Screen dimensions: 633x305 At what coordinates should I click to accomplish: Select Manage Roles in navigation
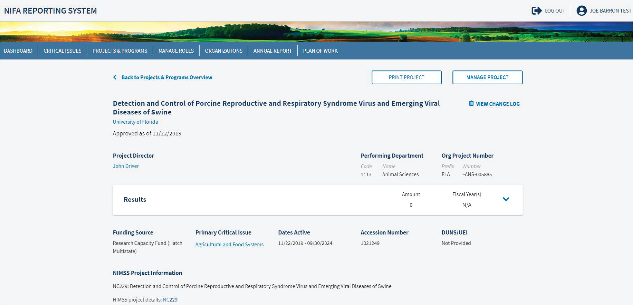click(176, 51)
